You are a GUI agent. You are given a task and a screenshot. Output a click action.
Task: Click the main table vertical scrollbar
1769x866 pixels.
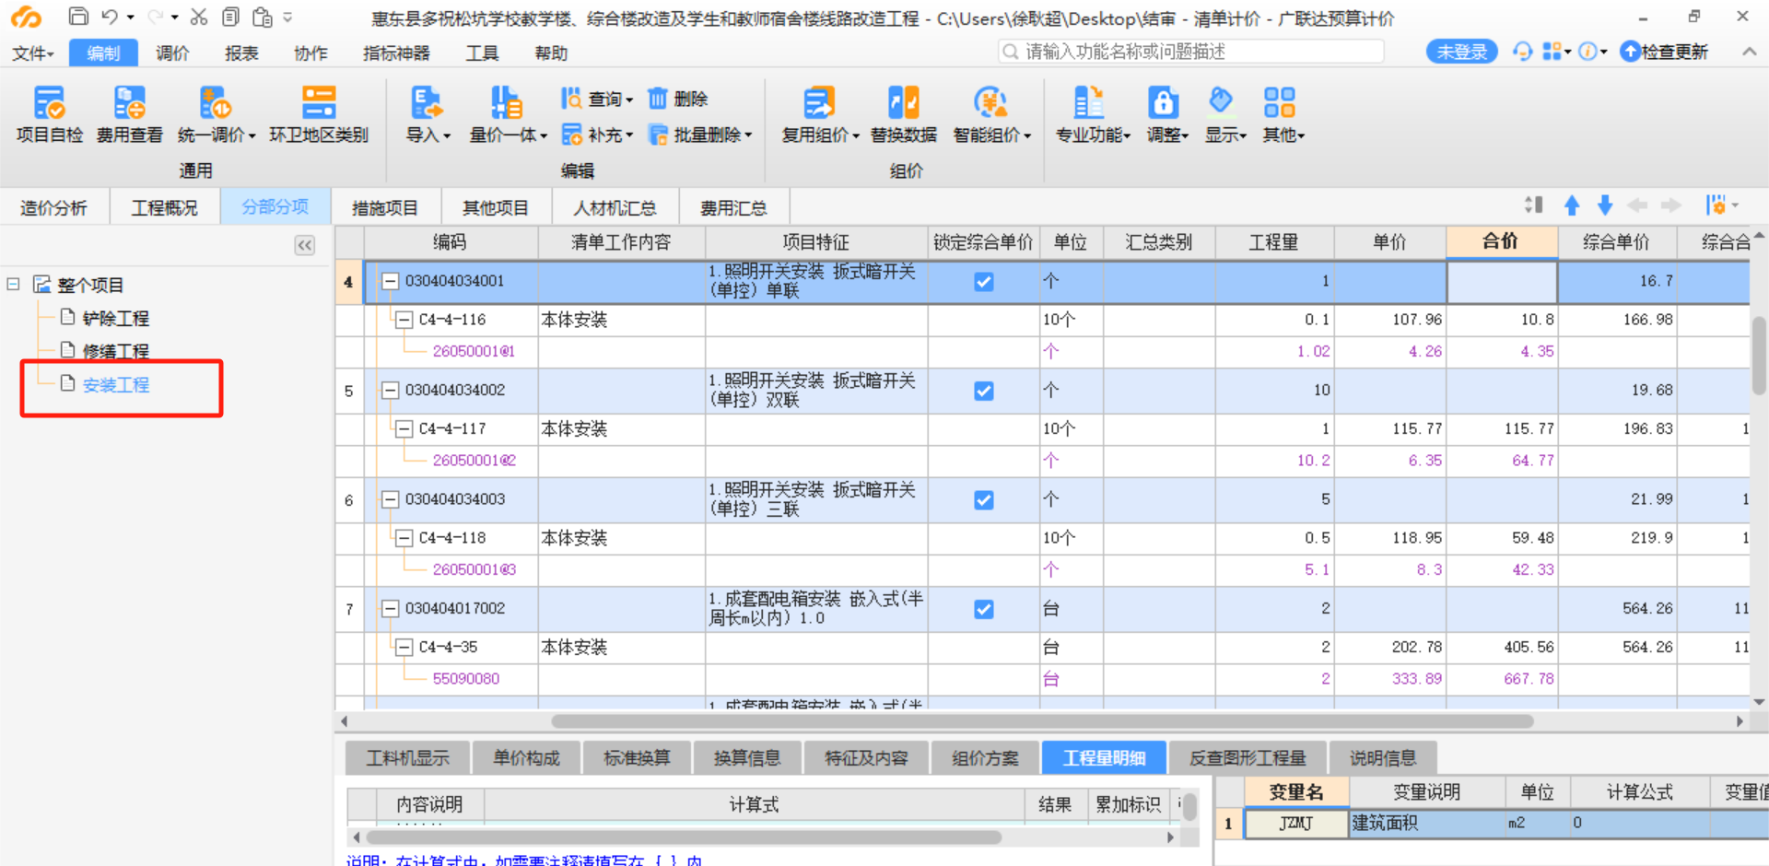click(1759, 355)
